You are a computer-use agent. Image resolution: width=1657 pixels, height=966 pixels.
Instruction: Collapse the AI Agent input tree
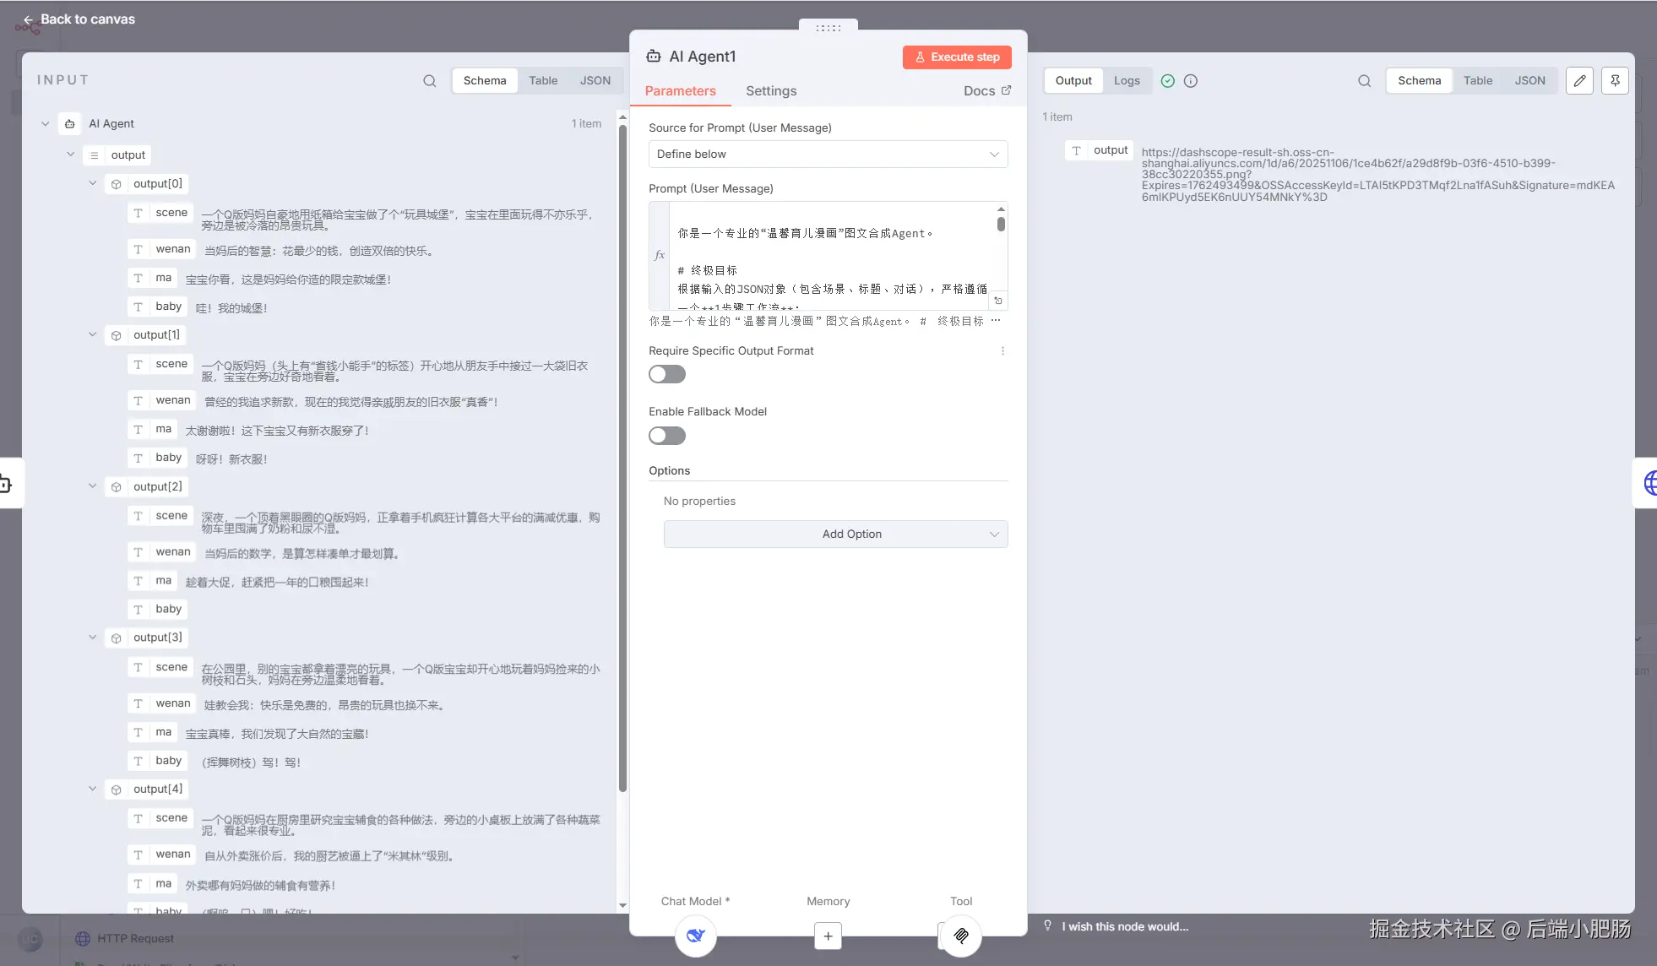pos(45,123)
